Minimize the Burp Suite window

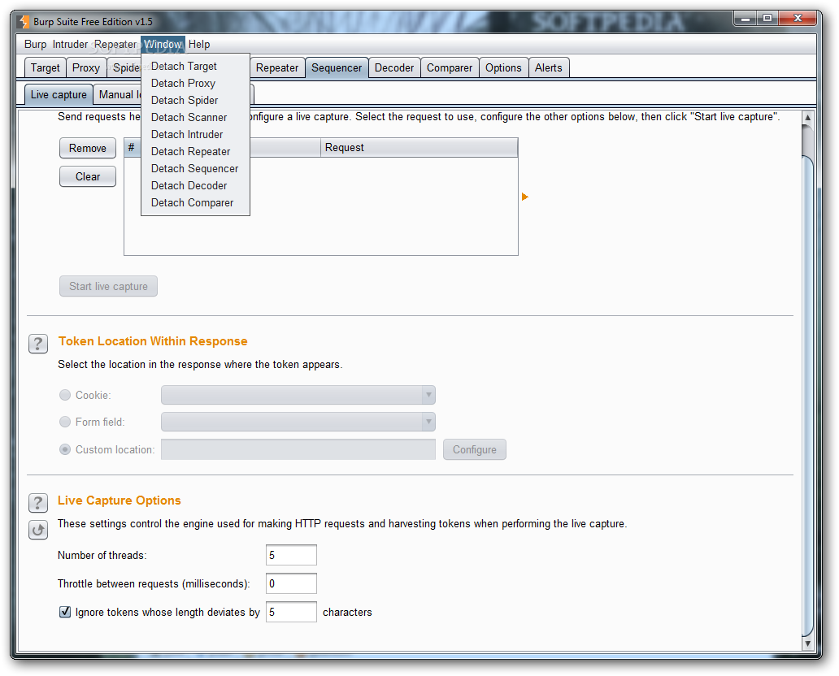(745, 19)
